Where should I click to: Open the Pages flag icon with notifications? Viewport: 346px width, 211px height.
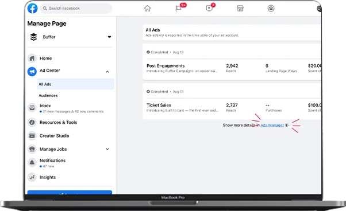[x=179, y=9]
